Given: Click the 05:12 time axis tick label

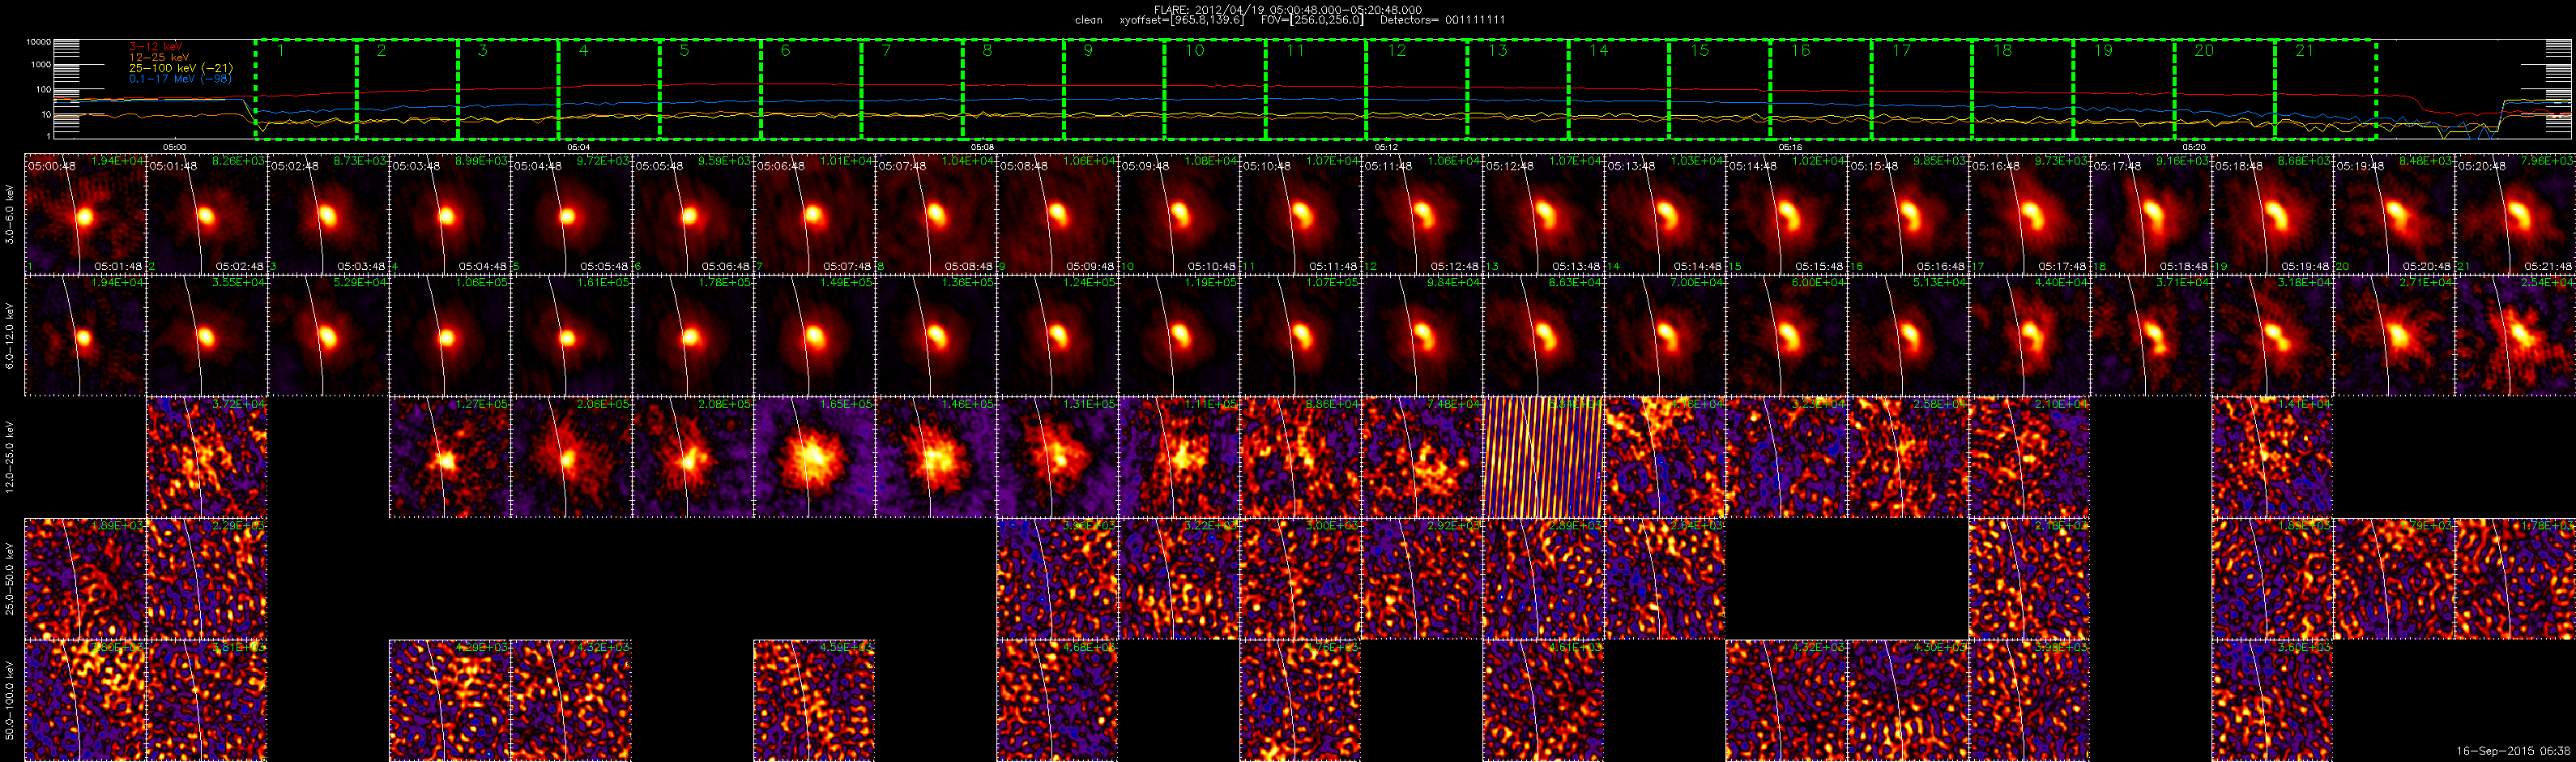Looking at the screenshot, I should click(1386, 148).
